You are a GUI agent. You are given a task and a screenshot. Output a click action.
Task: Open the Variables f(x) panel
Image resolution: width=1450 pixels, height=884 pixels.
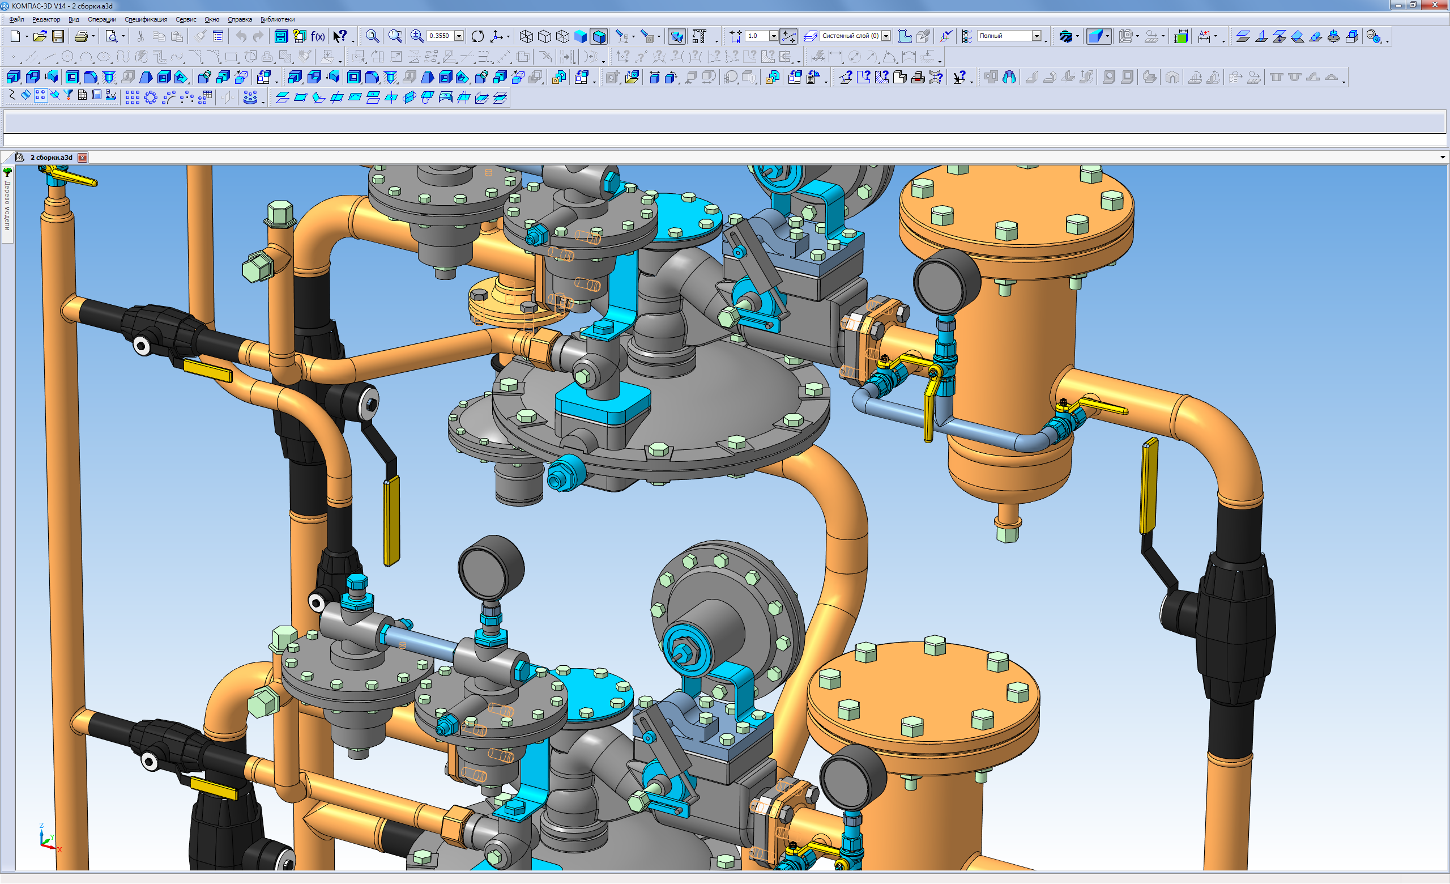[318, 36]
